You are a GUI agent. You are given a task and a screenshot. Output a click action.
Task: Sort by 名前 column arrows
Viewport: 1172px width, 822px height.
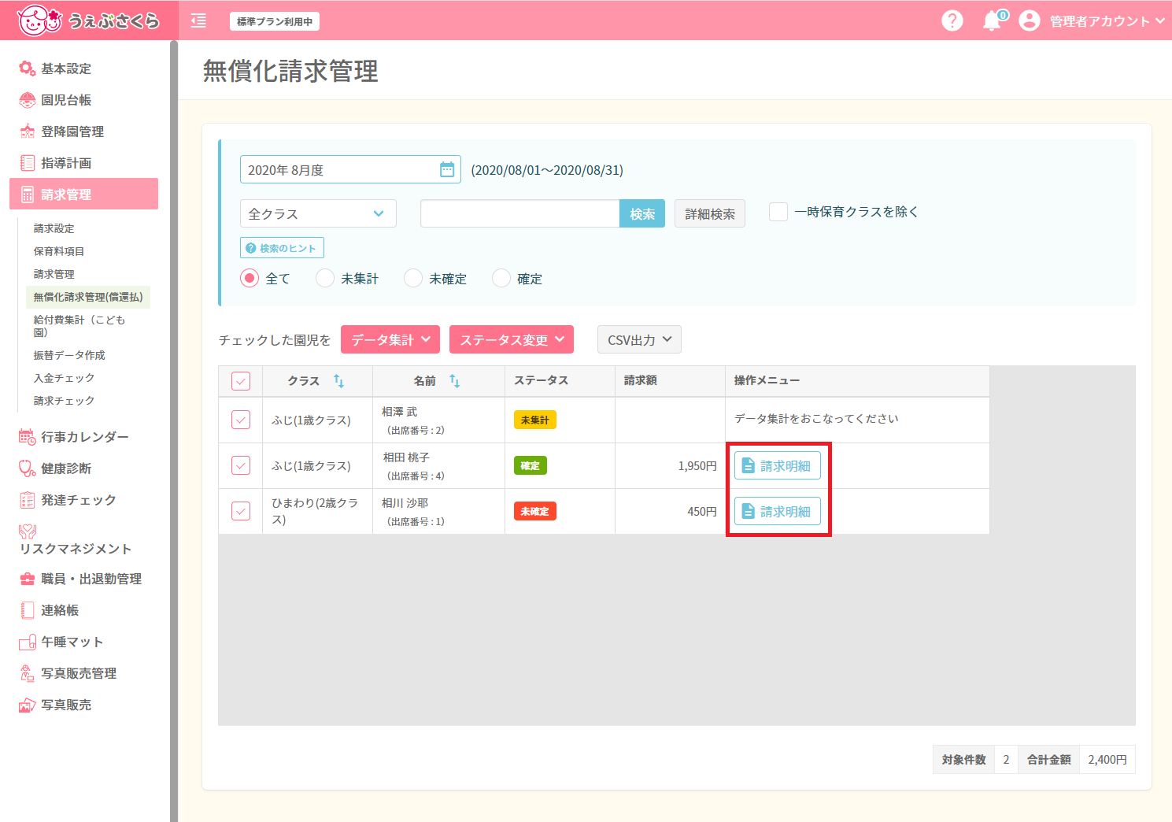pyautogui.click(x=454, y=381)
